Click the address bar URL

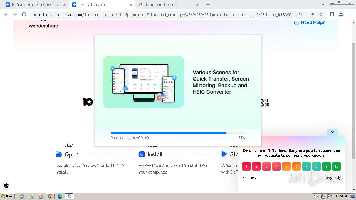[172, 14]
